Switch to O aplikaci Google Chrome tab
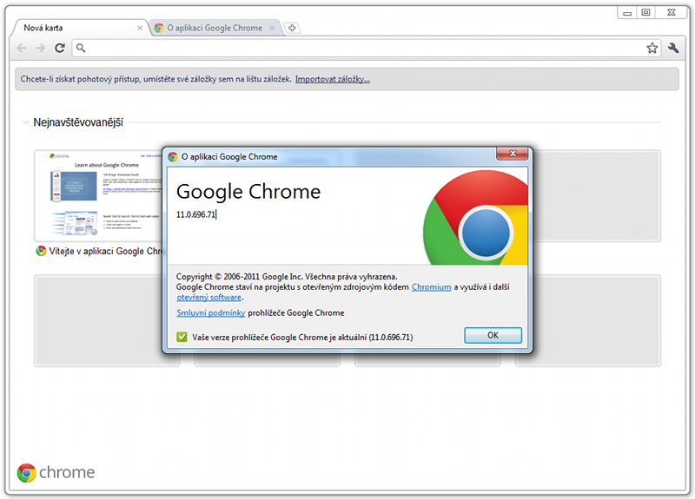The height and width of the screenshot is (499, 695). click(x=215, y=28)
